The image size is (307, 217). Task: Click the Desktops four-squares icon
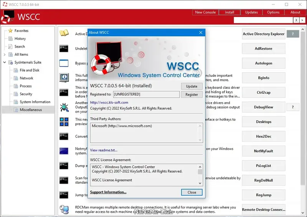click(64, 122)
